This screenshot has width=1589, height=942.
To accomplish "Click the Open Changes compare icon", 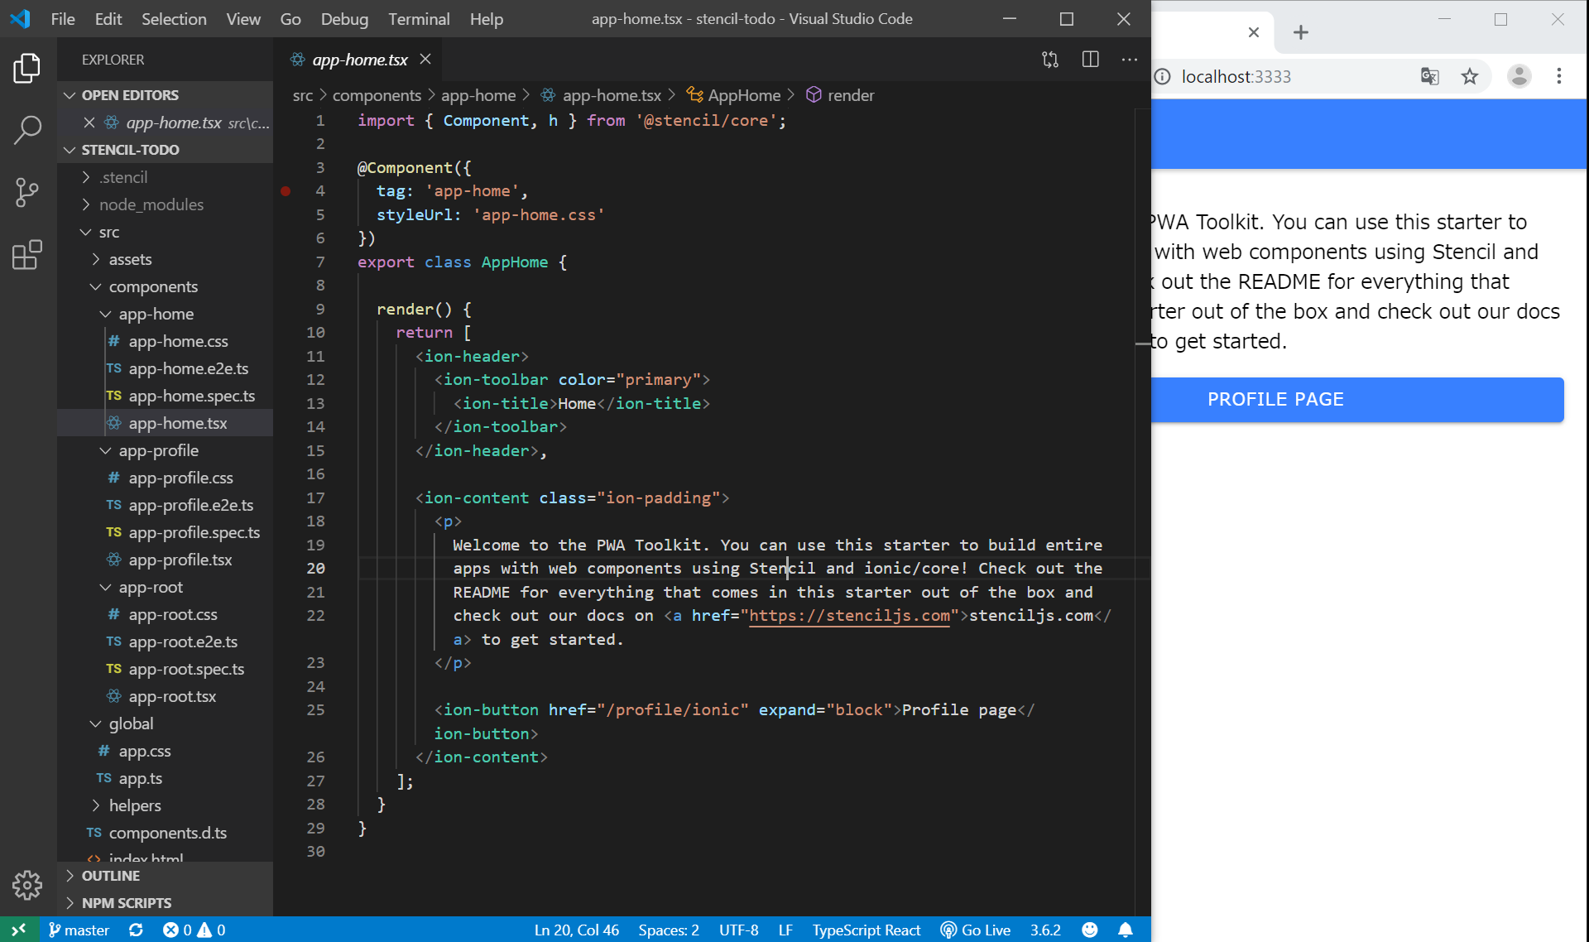I will [x=1050, y=60].
